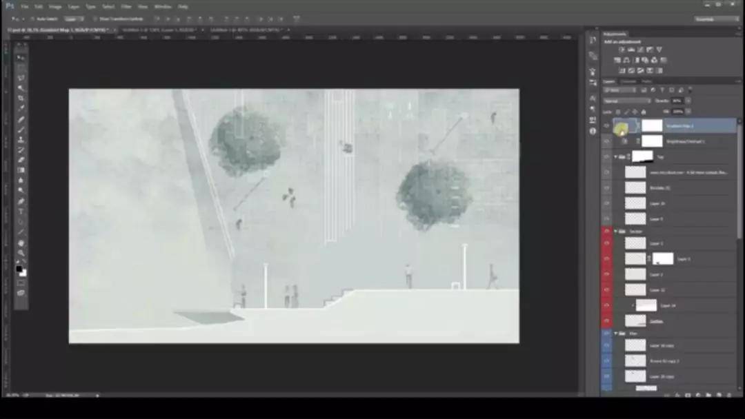Select the Move tool

tap(21, 58)
